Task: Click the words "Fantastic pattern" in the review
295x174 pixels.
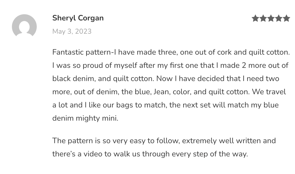Action: [81, 52]
